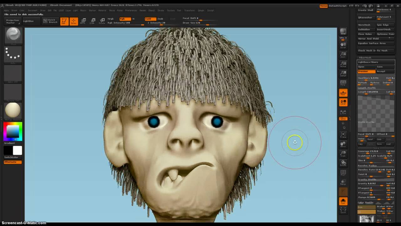Open the MatCap material sphere picker
Screen dimensions: 401x226
click(13, 111)
